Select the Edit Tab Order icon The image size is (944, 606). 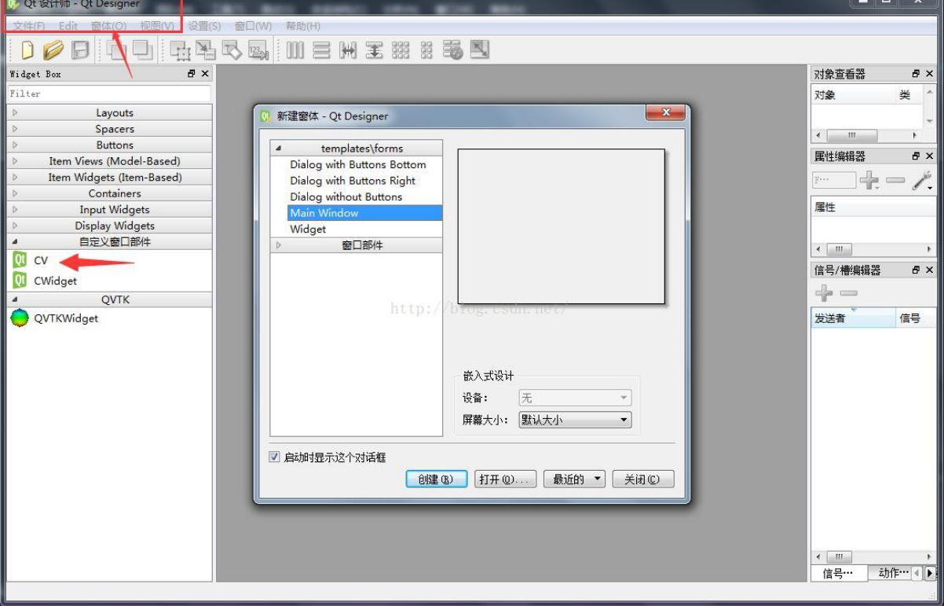pyautogui.click(x=258, y=50)
